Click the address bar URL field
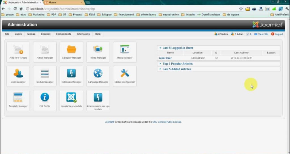The height and width of the screenshot is (154, 290). click(x=131, y=9)
